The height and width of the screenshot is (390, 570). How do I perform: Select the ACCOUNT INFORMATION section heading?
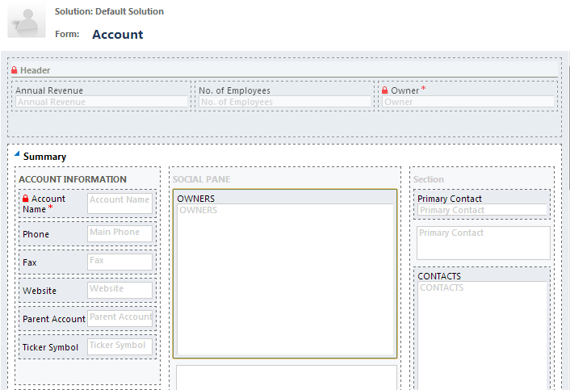(73, 179)
